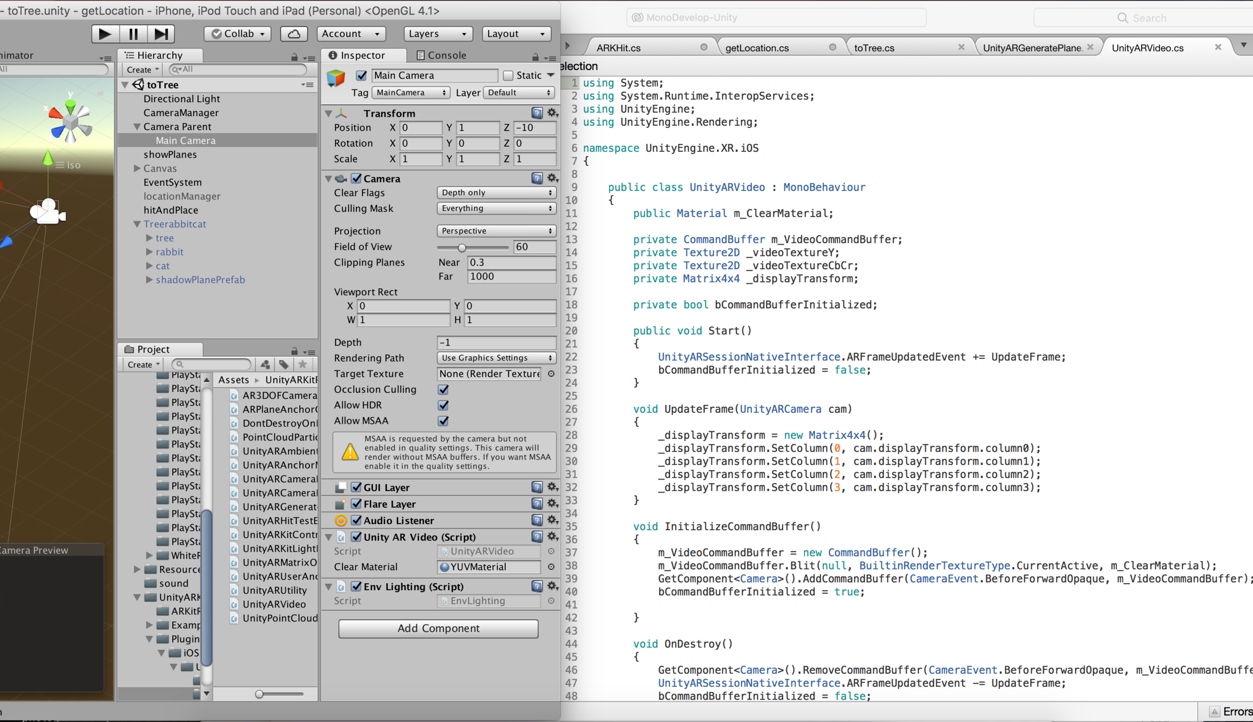Screen dimensions: 1253x722
Task: Click the Field of View value field
Action: (535, 247)
